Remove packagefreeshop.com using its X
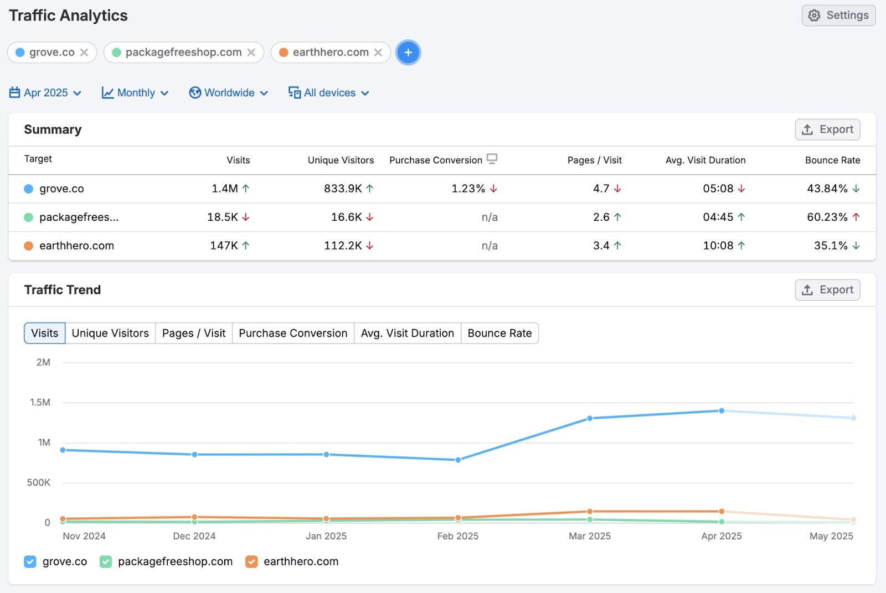This screenshot has width=886, height=593. click(252, 52)
